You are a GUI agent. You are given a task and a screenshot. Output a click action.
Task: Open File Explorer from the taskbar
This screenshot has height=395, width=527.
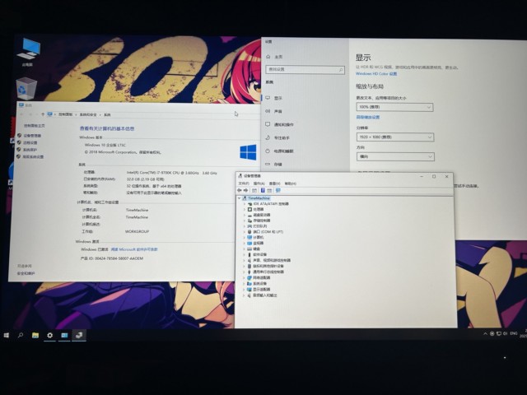(x=35, y=335)
